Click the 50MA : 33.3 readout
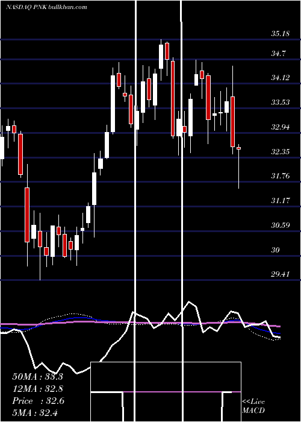 37,377
